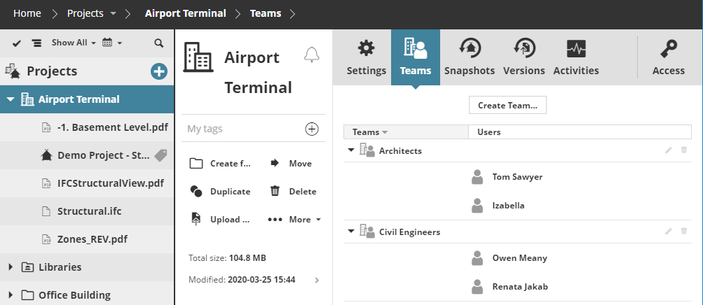The image size is (703, 305).
Task: Click the search magnifier icon
Action: click(x=159, y=43)
